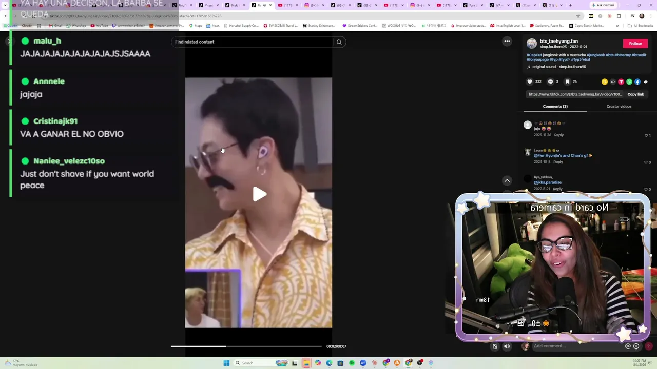Click the Add comment input field
The width and height of the screenshot is (657, 369).
577,346
